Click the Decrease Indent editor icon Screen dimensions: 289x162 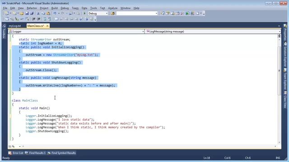(x=33, y=19)
